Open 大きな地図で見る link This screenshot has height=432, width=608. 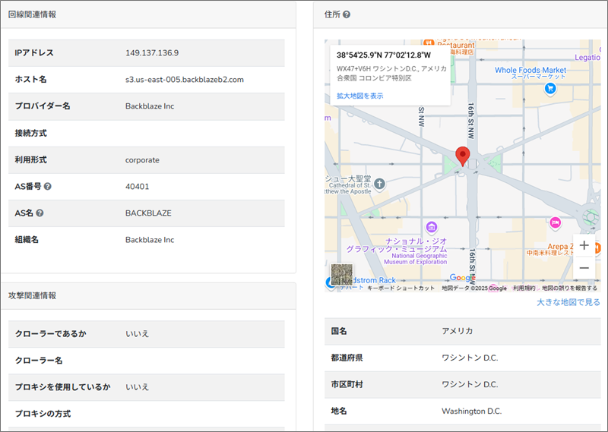coord(568,302)
